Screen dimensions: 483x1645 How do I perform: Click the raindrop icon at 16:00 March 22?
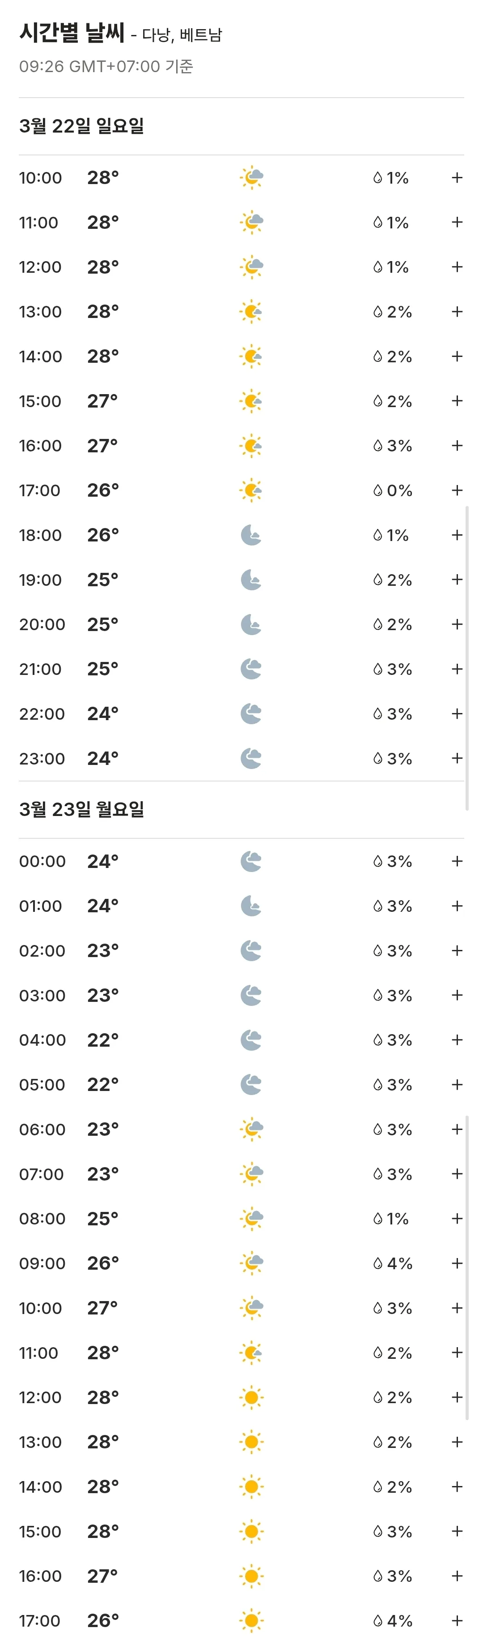pos(377,446)
